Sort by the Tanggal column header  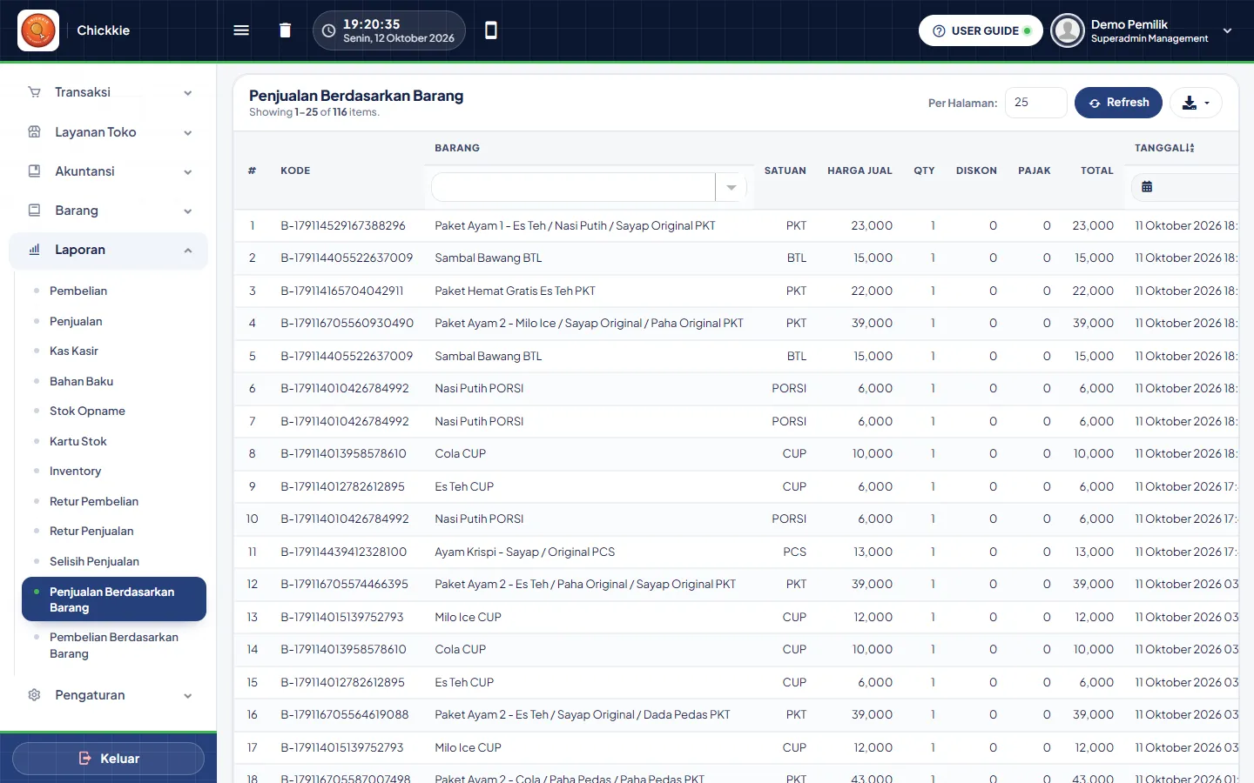[x=1164, y=148]
